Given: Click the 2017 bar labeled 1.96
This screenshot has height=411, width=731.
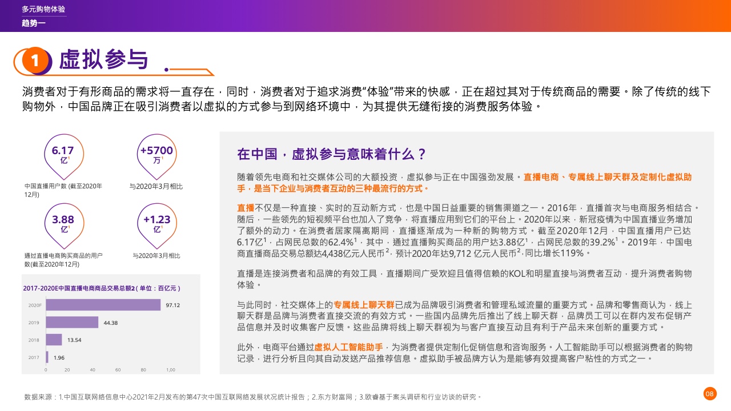Looking at the screenshot, I should 47,357.
